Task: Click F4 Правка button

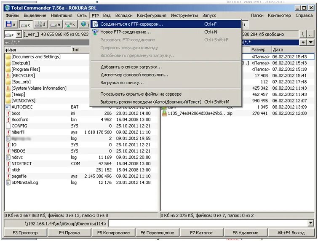Action: pos(69,233)
